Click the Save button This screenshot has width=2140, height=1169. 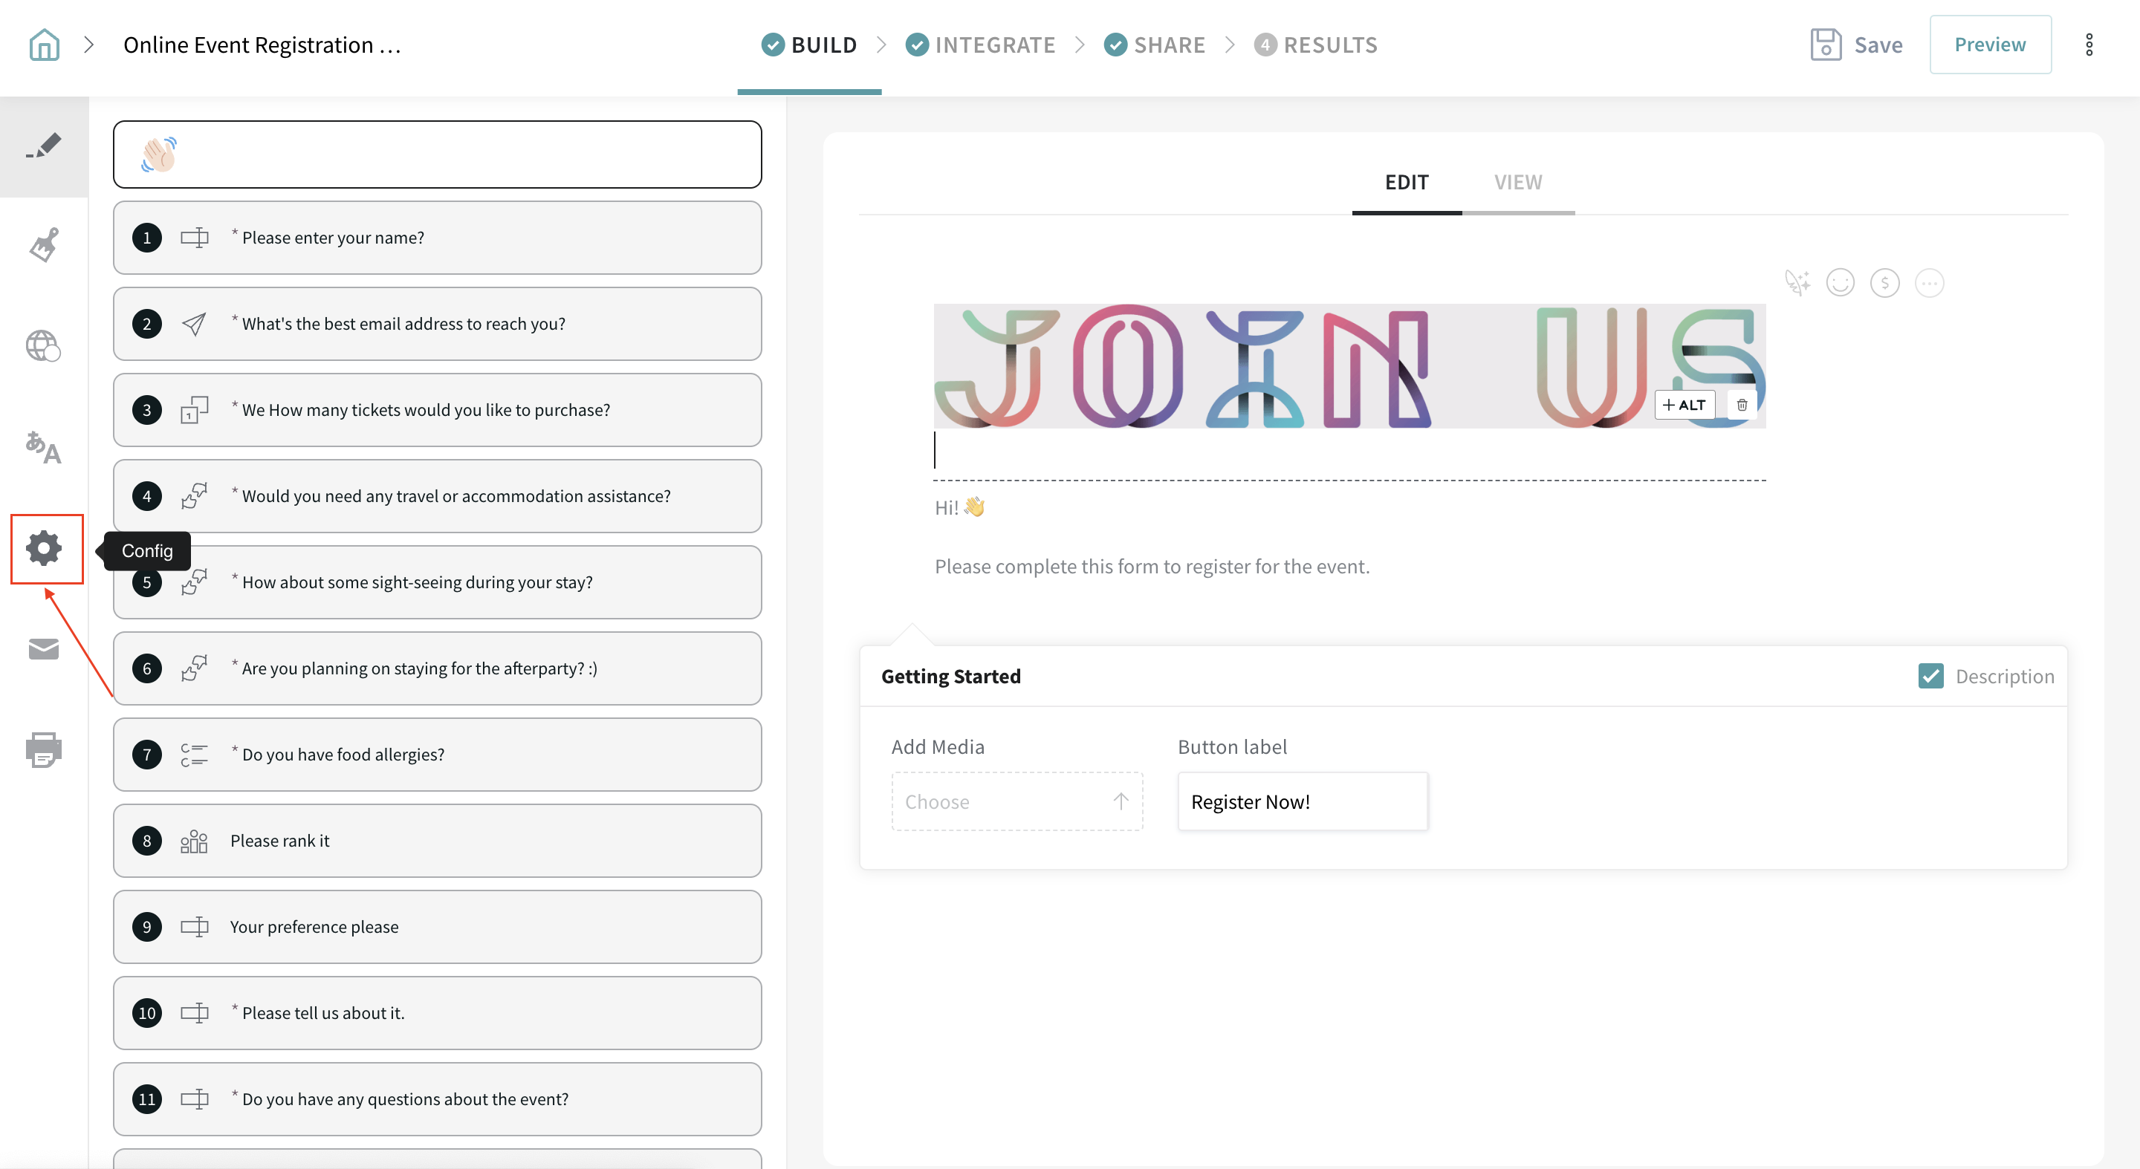[1857, 45]
